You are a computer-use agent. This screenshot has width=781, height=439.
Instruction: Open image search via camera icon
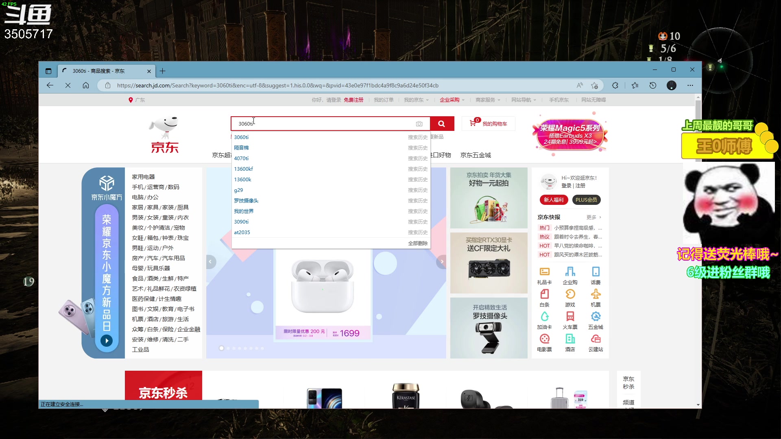(419, 124)
